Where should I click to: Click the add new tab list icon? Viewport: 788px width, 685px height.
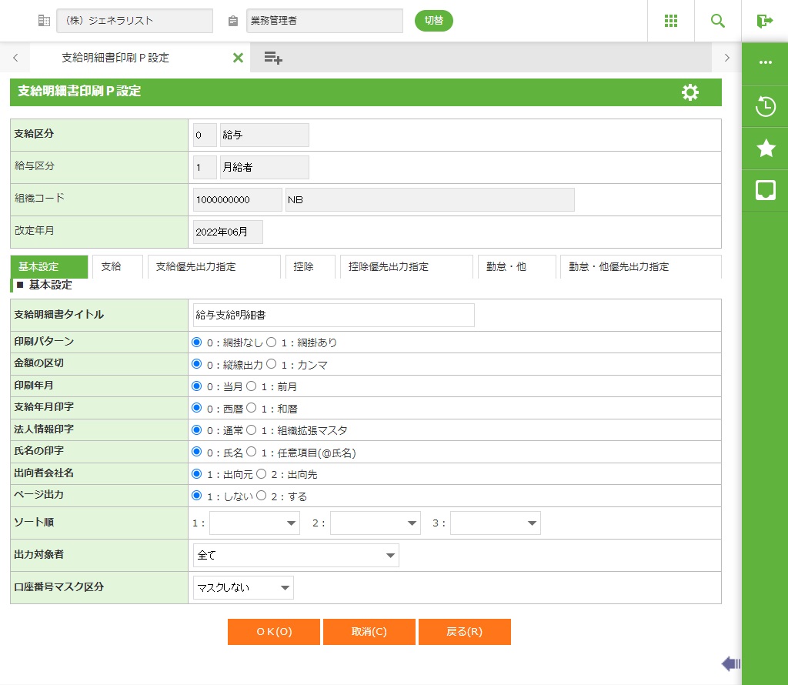click(273, 58)
